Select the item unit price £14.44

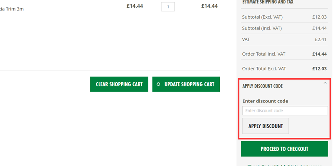pos(135,6)
